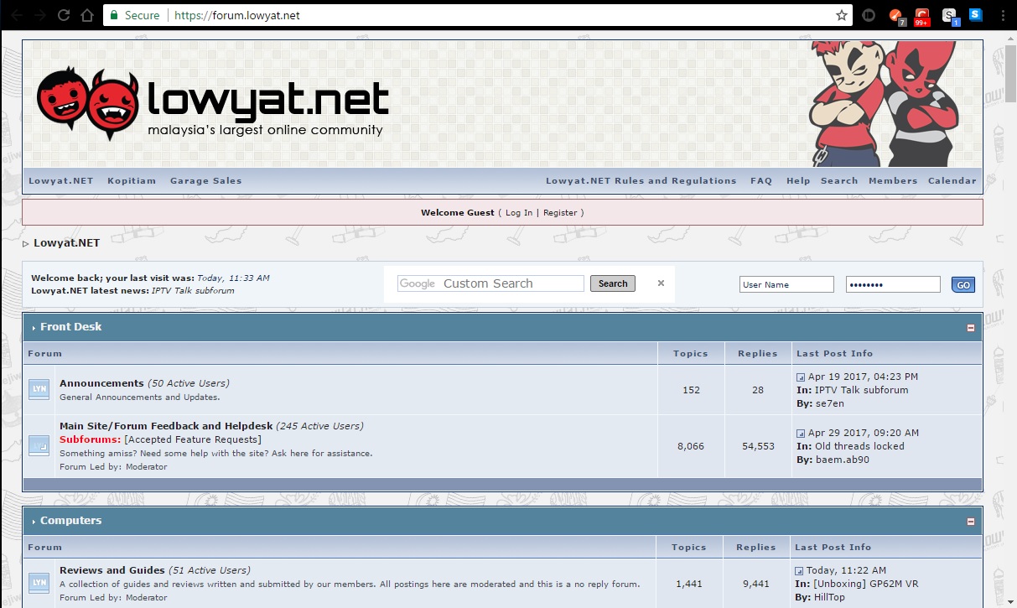View site info via Secure padlock
The height and width of the screenshot is (608, 1017).
click(x=135, y=15)
